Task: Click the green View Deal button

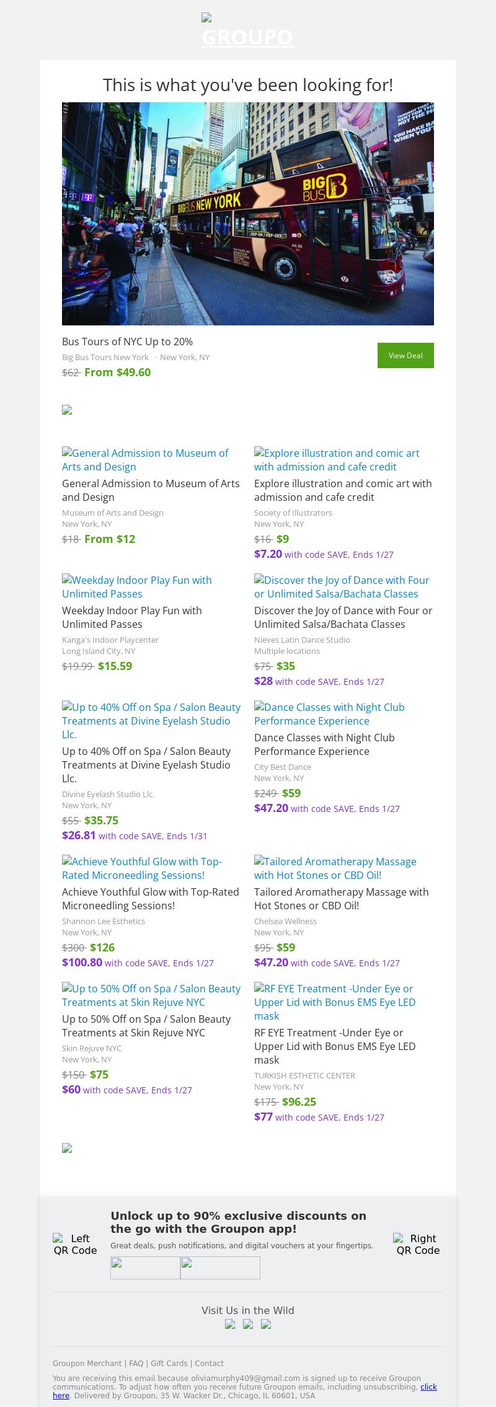Action: 405,355
